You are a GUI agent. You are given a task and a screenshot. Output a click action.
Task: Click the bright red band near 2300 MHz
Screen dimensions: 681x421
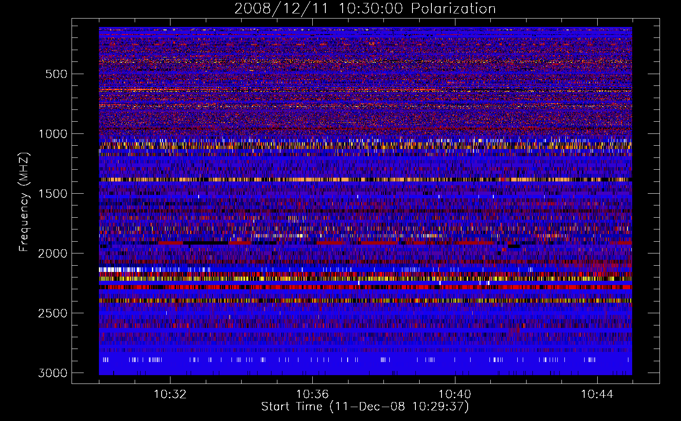click(x=365, y=287)
